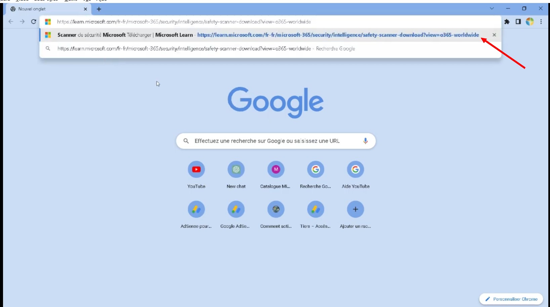Image resolution: width=550 pixels, height=307 pixels.
Task: Reload the page
Action: point(34,22)
